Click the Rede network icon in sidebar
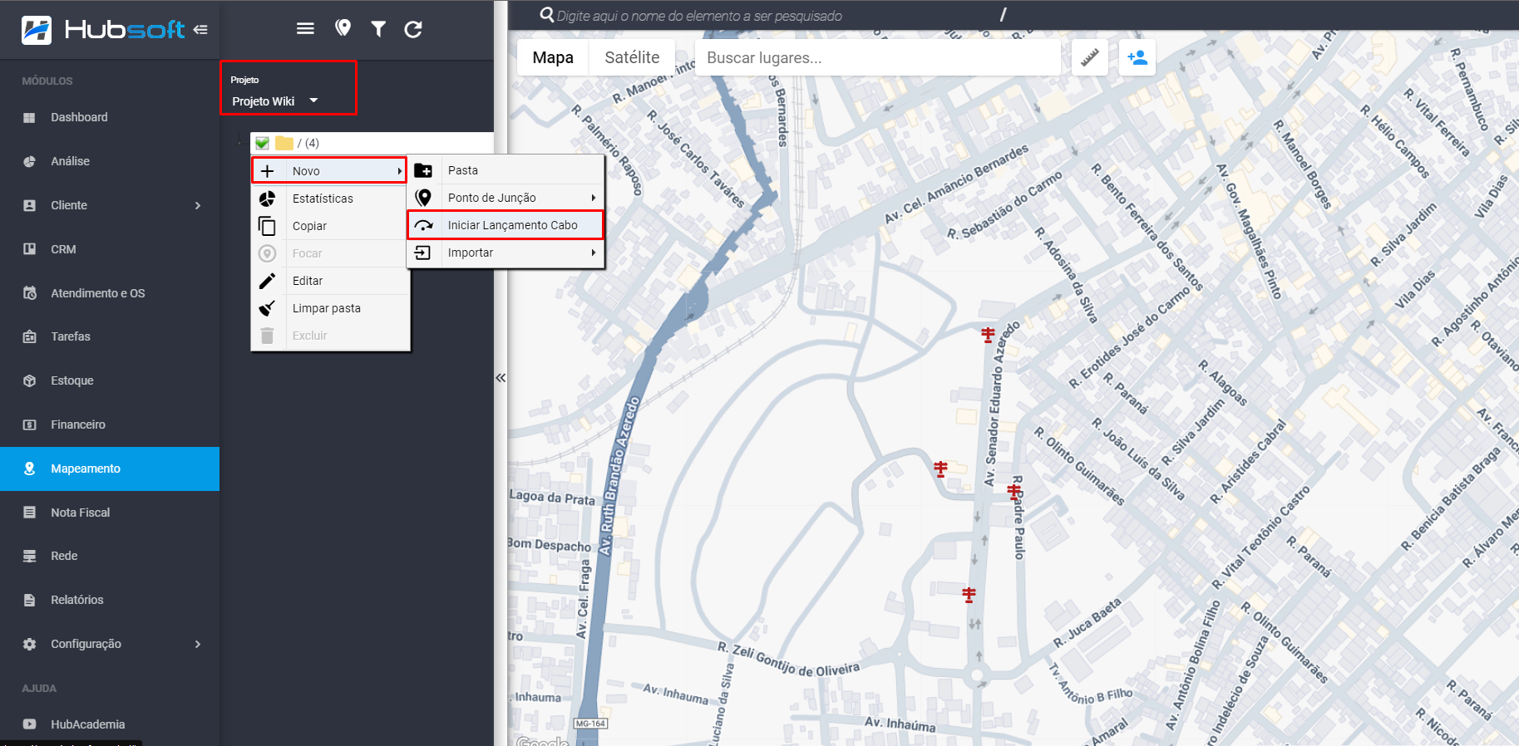Viewport: 1519px width, 746px height. point(29,556)
